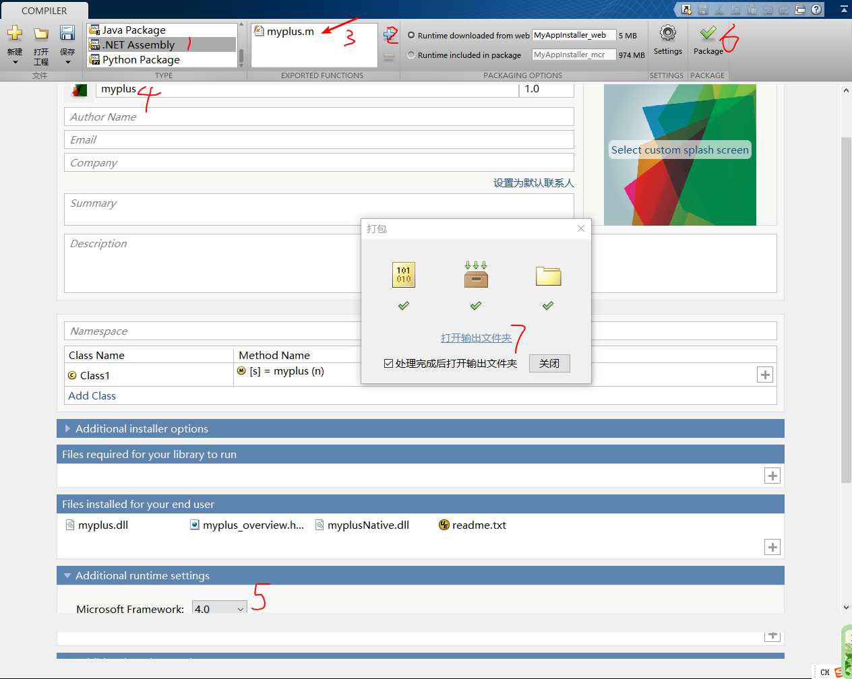Click the Description text area
852x679 pixels.
pos(420,263)
